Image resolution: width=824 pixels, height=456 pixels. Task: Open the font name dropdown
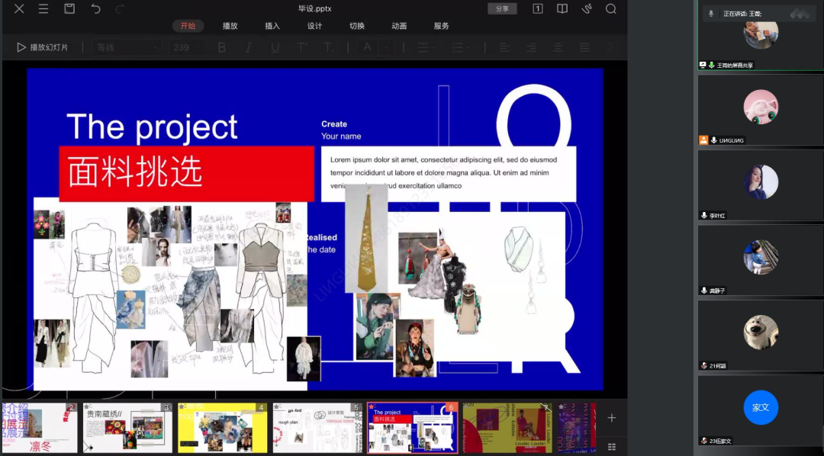(x=127, y=47)
